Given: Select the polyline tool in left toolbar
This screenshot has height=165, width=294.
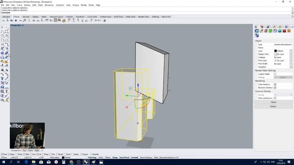Looking at the screenshot, I should (2, 32).
